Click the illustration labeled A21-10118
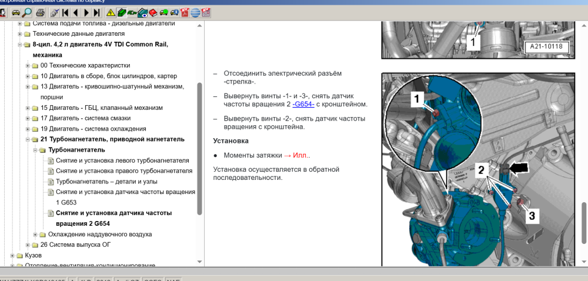The width and height of the screenshot is (588, 281). 478,40
